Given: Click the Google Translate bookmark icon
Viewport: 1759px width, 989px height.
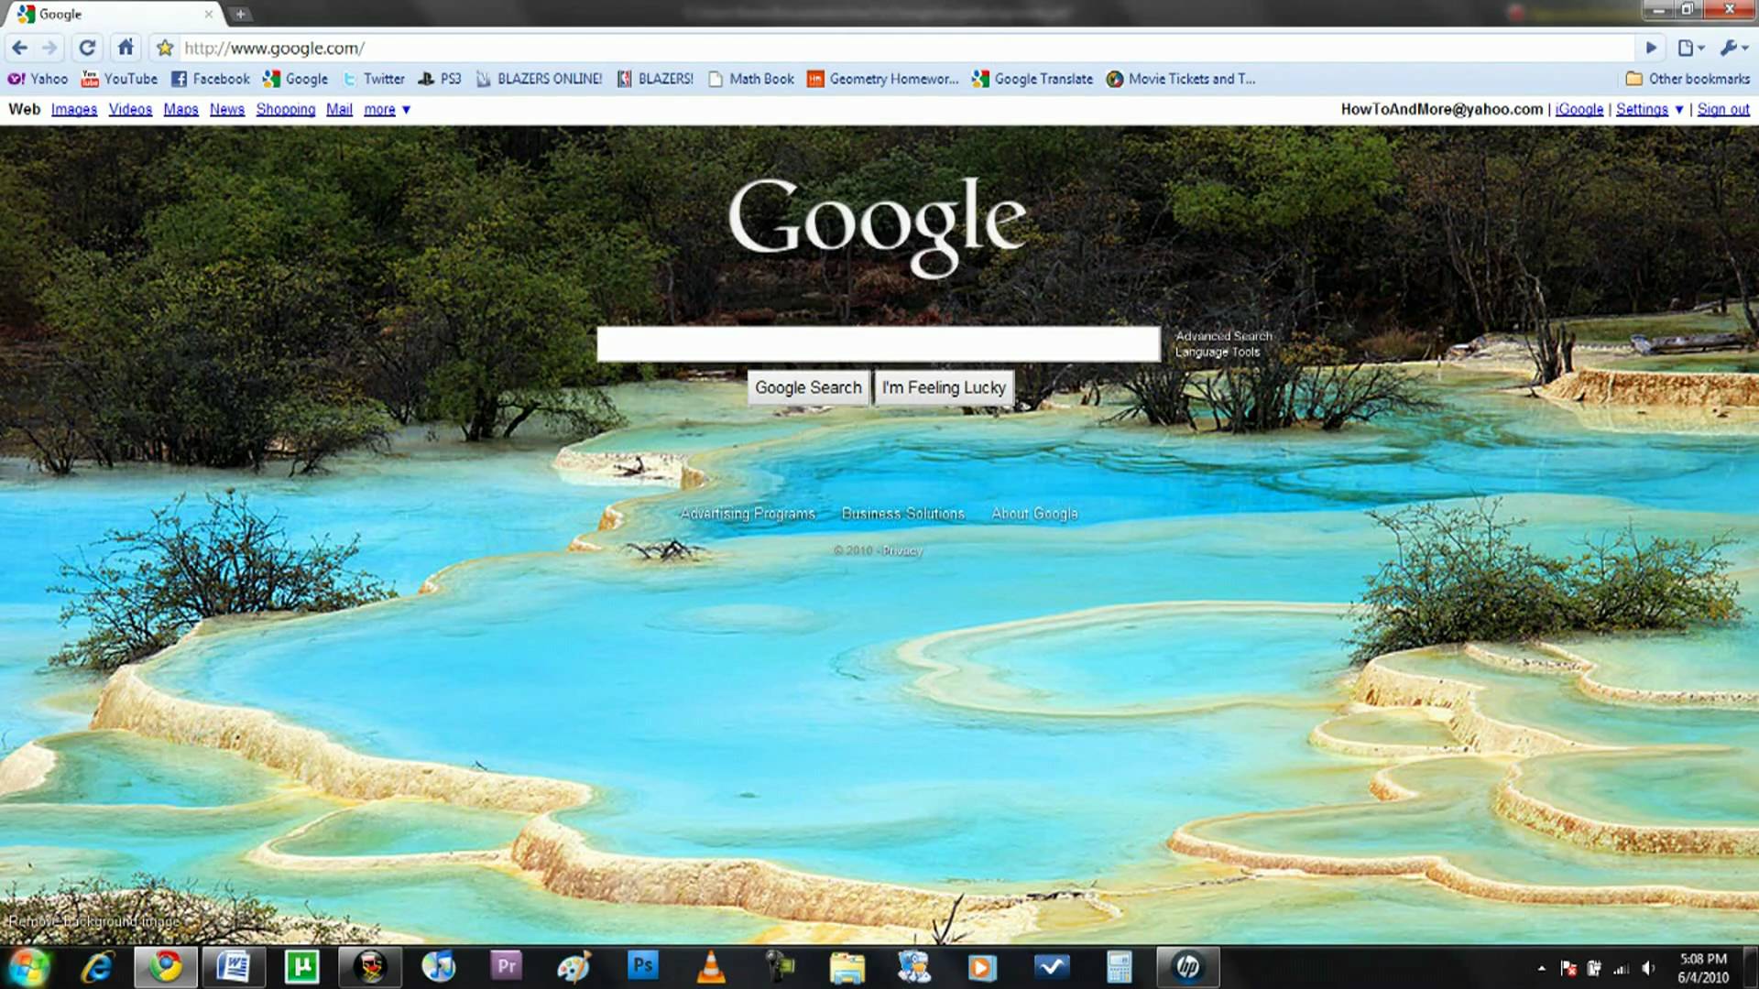Looking at the screenshot, I should click(978, 79).
